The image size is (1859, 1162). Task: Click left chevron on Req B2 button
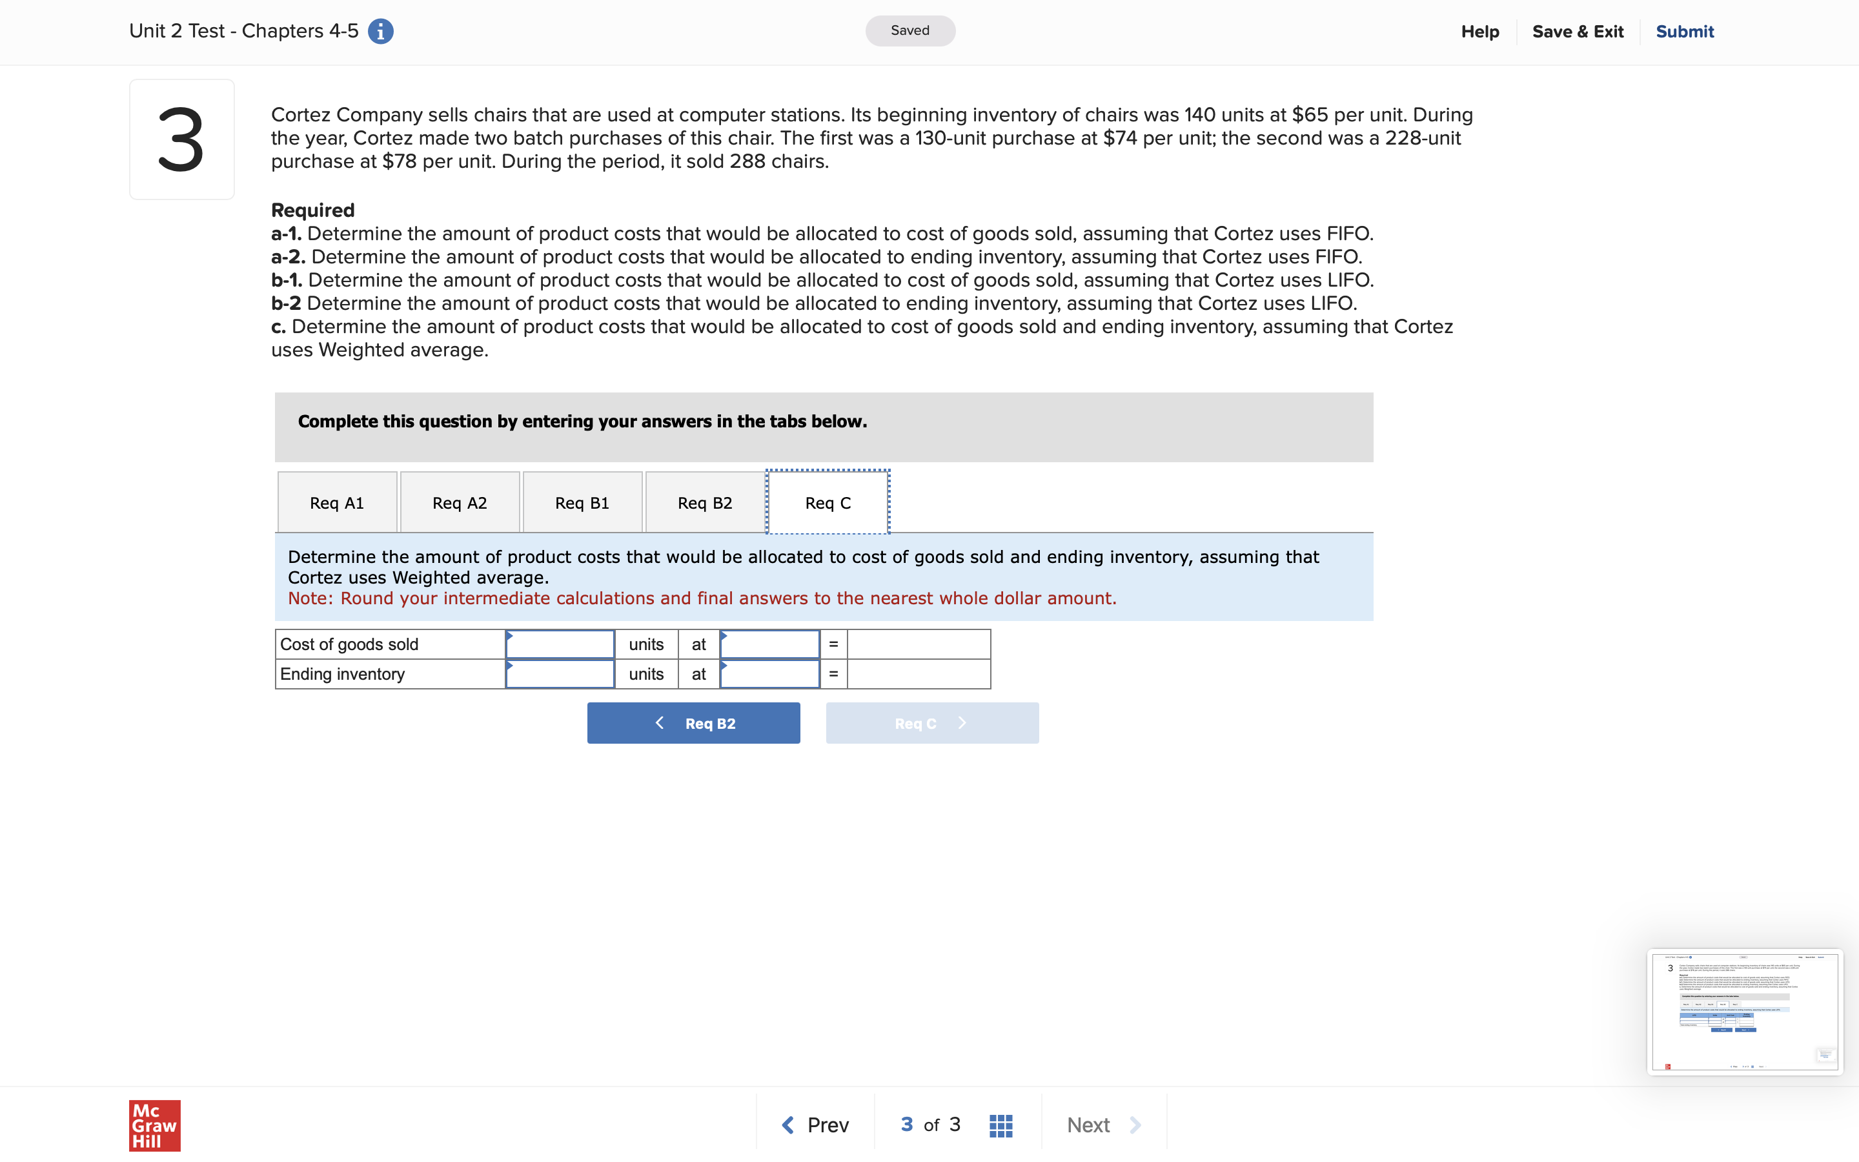click(x=659, y=723)
